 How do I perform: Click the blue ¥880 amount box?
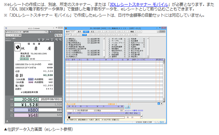pyautogui.click(x=26, y=110)
